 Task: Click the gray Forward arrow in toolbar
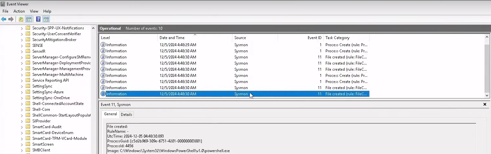pos(11,19)
